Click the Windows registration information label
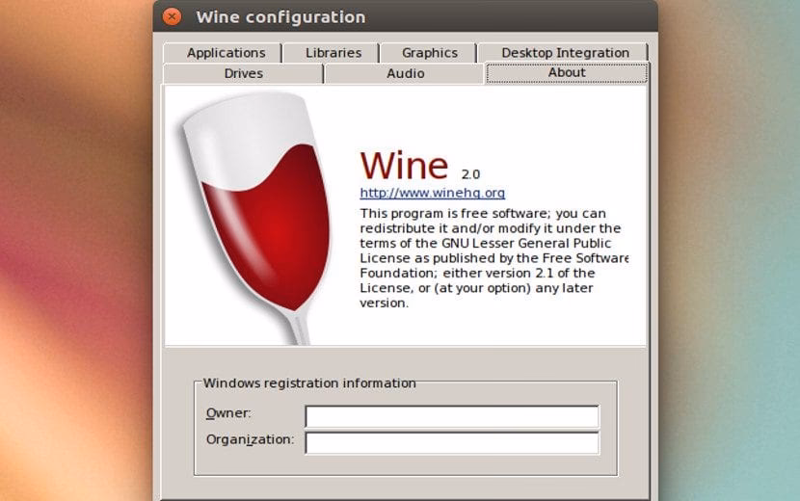Viewport: 800px width, 501px height. pyautogui.click(x=309, y=383)
